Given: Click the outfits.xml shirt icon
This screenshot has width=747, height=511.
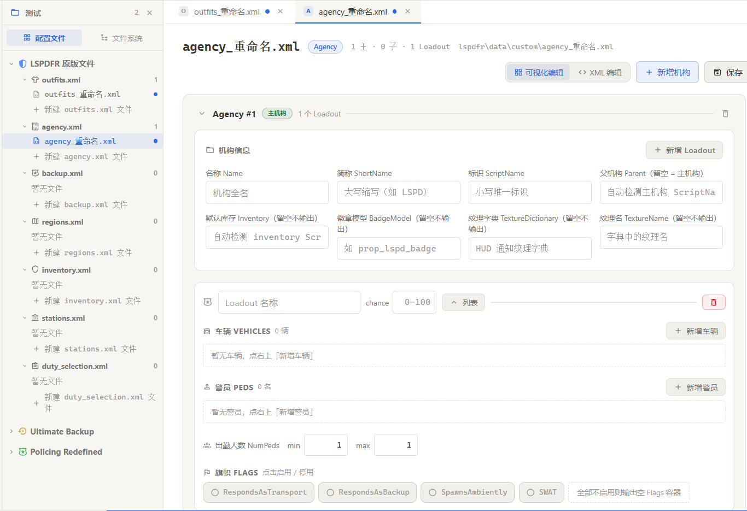Looking at the screenshot, I should pyautogui.click(x=35, y=80).
